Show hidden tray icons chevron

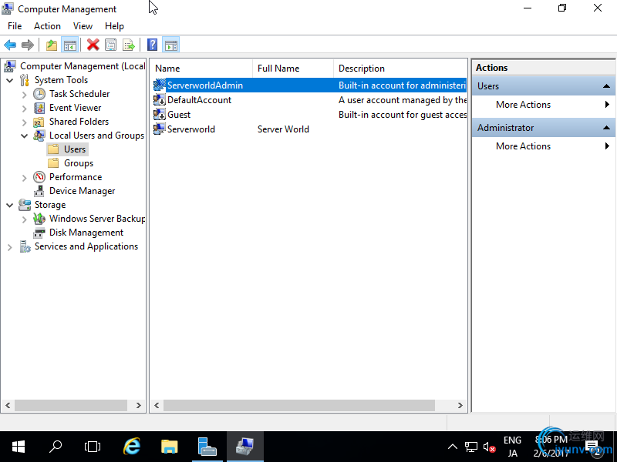tap(453, 447)
